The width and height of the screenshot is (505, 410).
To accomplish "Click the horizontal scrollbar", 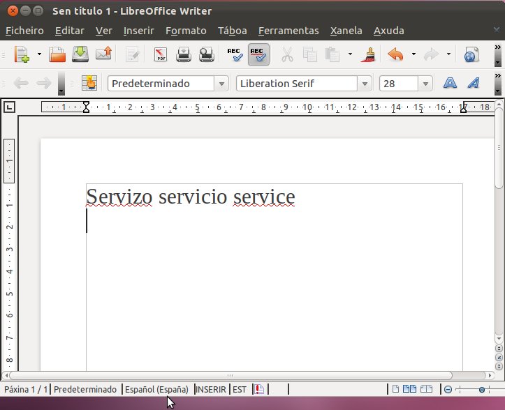I will (230, 375).
